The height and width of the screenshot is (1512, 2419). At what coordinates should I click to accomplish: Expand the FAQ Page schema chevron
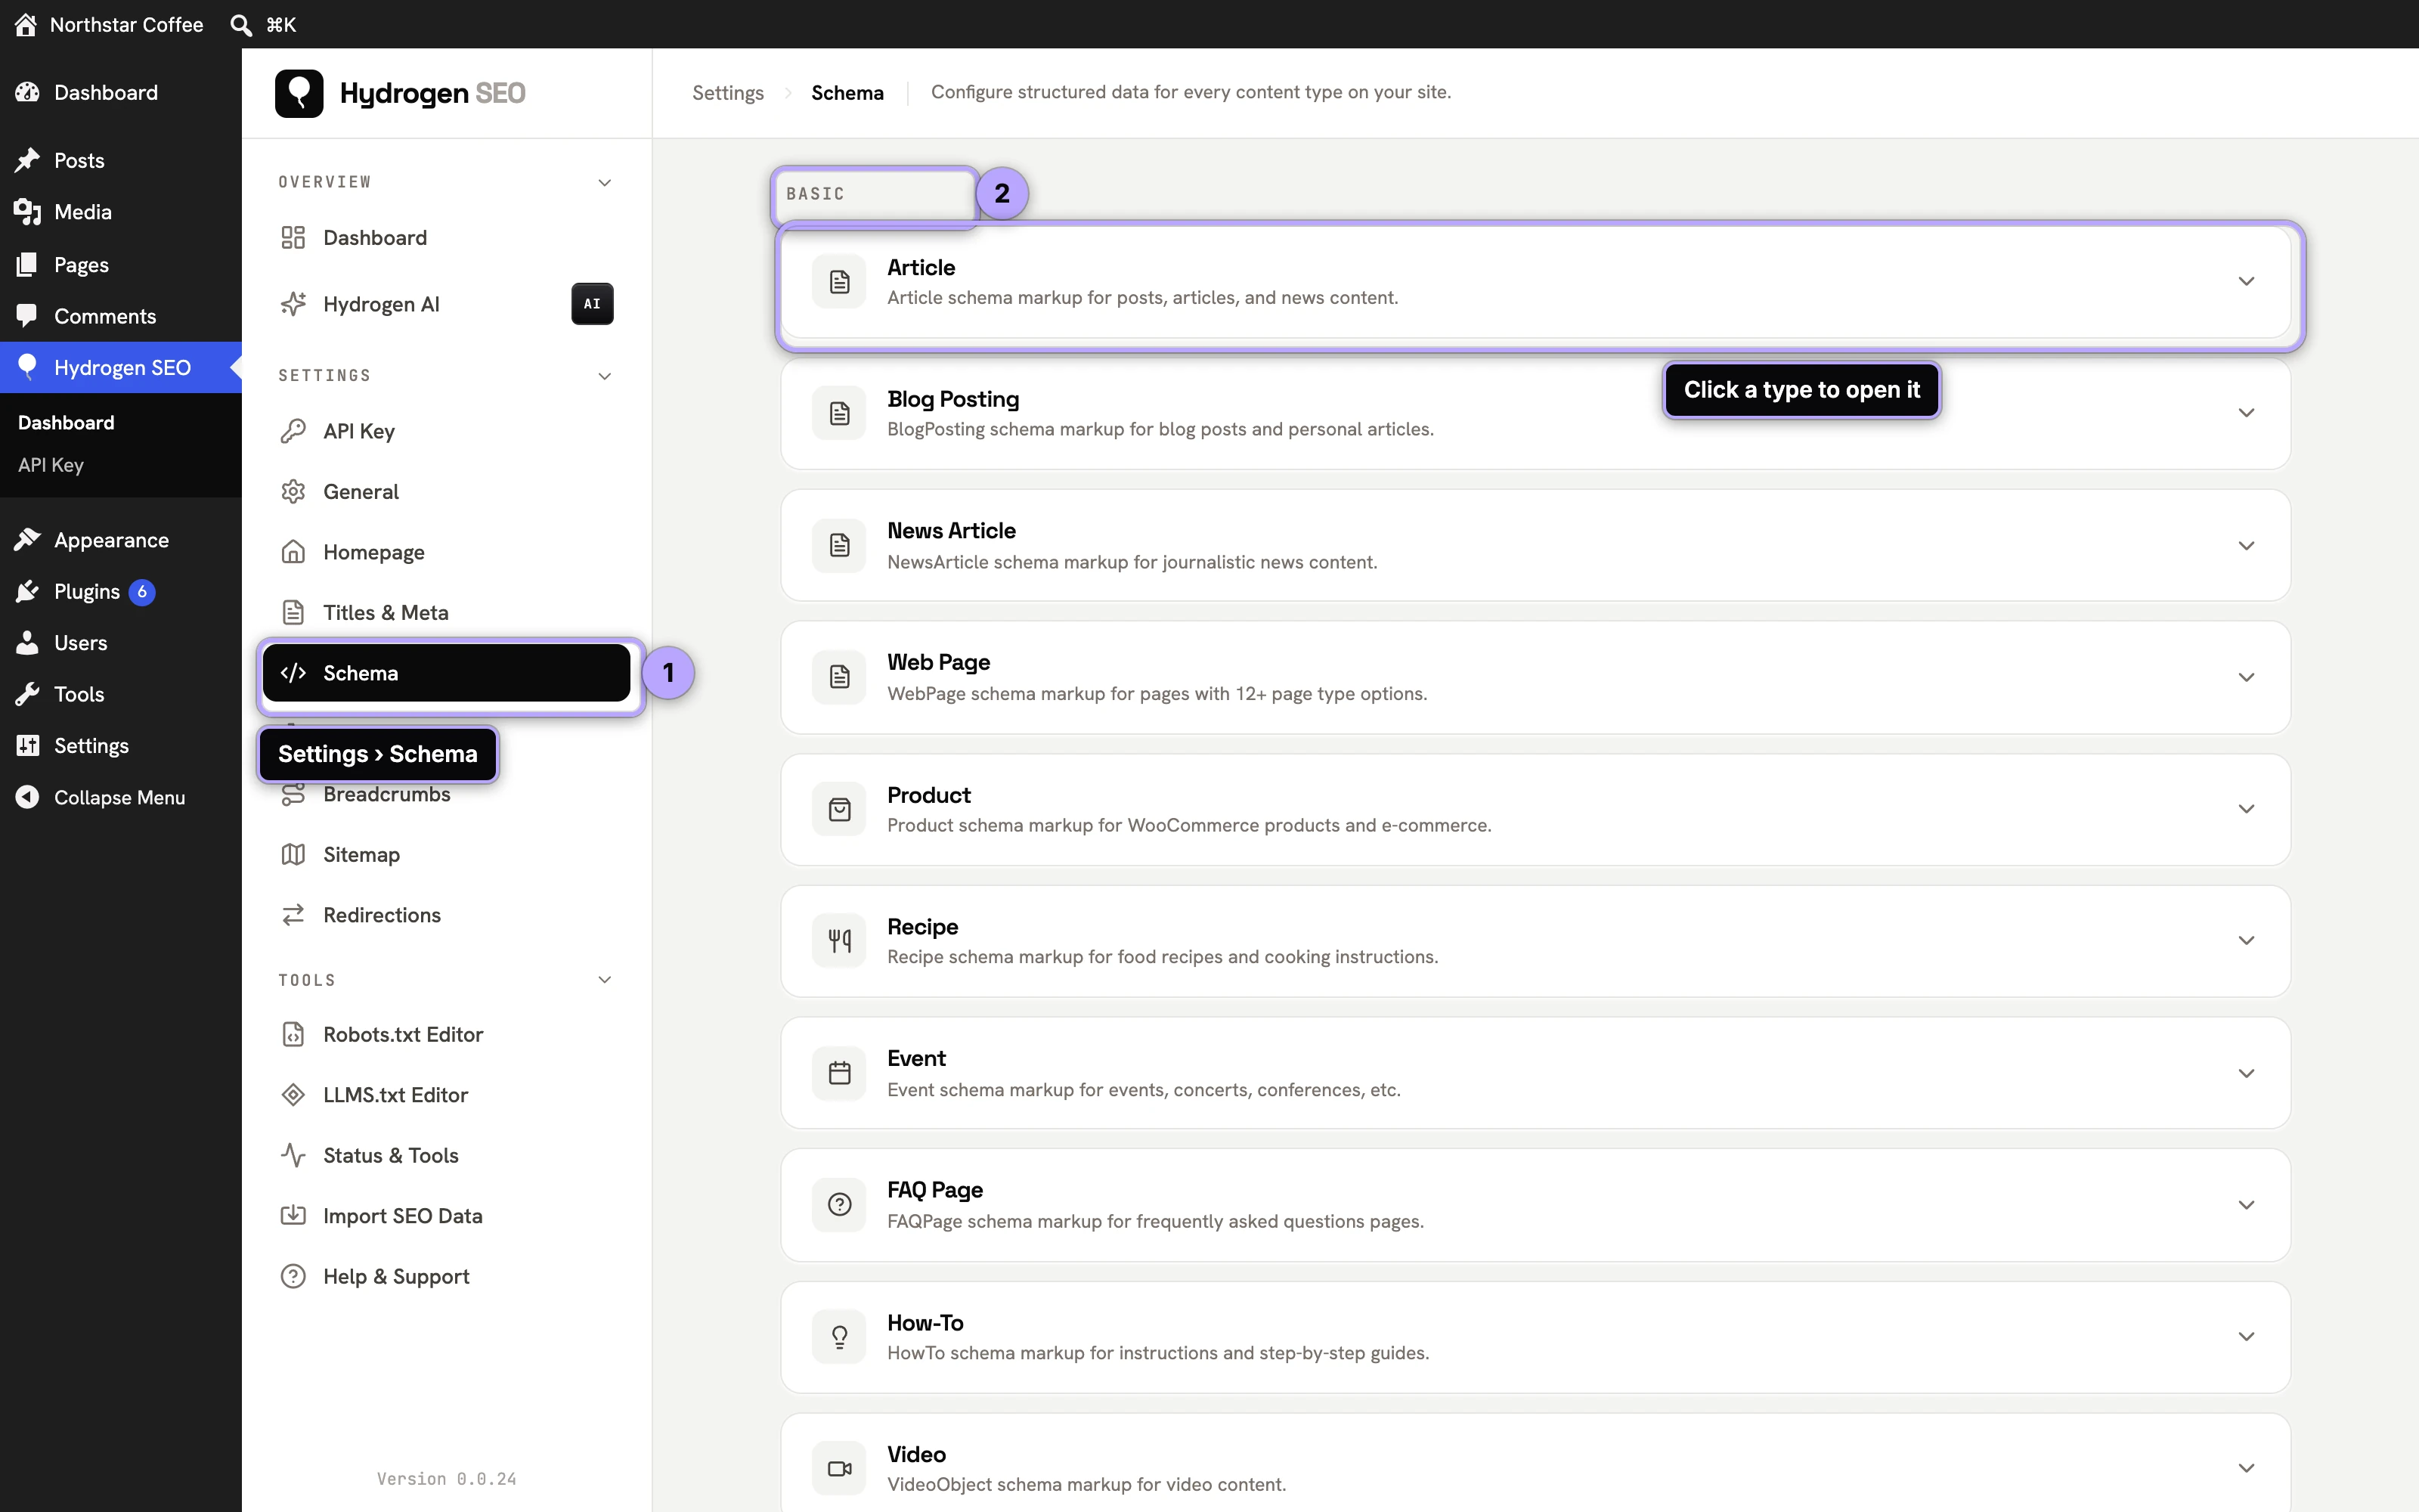click(x=2246, y=1204)
